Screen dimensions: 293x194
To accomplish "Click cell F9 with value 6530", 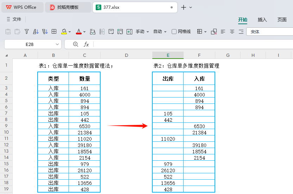I will click(199, 126).
